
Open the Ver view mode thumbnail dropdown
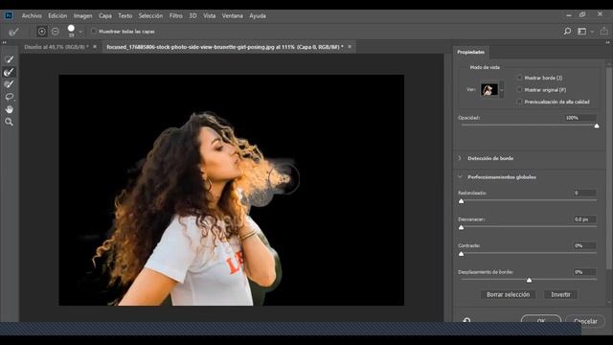coord(502,90)
